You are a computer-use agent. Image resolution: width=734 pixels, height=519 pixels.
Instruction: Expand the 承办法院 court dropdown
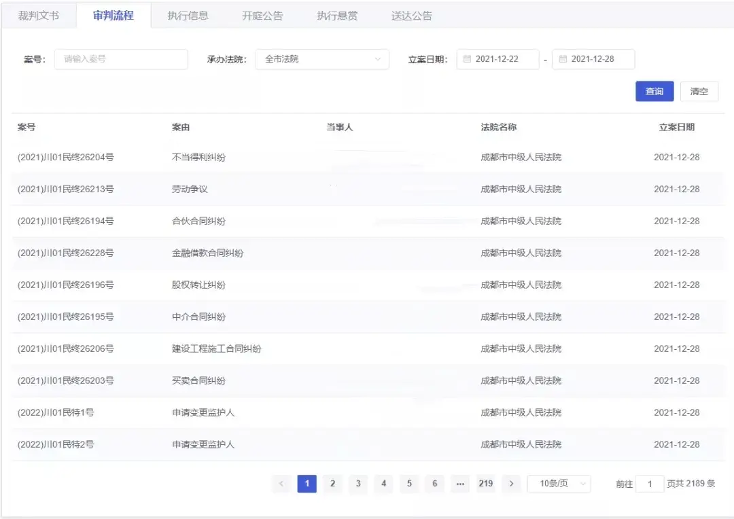[322, 59]
